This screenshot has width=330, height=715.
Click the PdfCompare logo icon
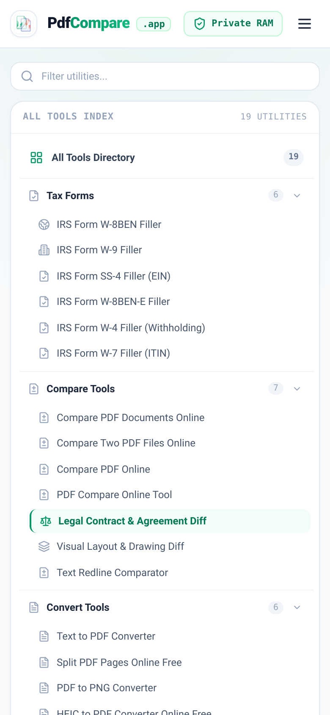24,24
